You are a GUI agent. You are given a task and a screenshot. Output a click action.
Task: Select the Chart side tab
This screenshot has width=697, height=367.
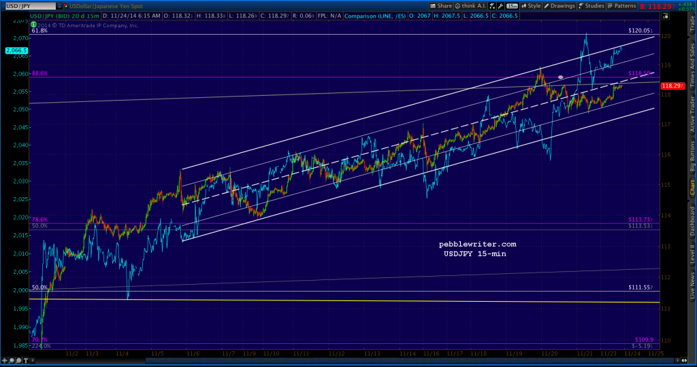point(692,188)
